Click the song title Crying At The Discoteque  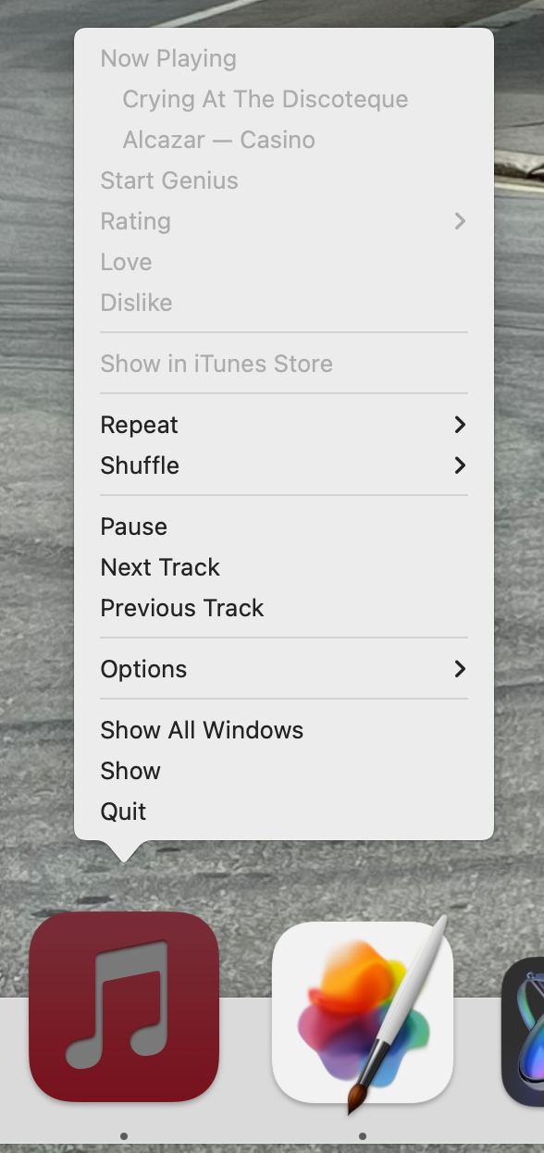pos(266,99)
